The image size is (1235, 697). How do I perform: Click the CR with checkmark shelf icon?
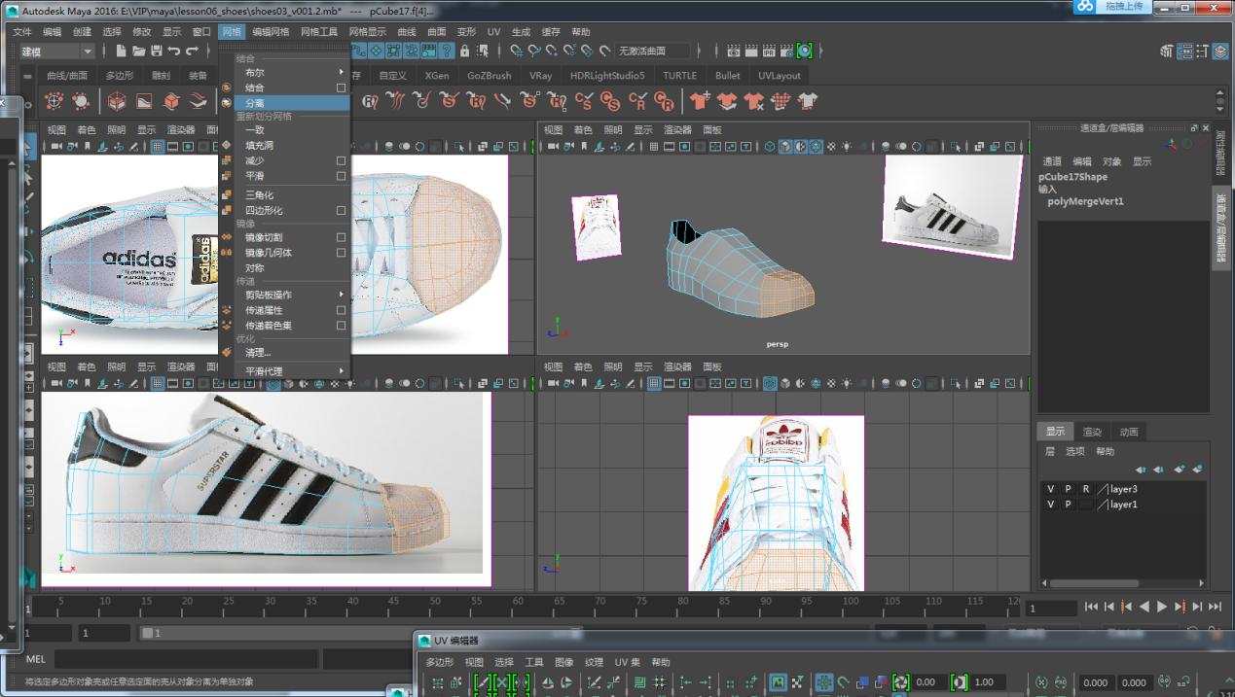(637, 100)
